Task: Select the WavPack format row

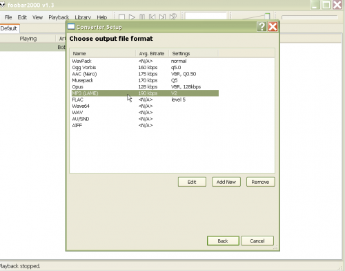Action: (145, 61)
